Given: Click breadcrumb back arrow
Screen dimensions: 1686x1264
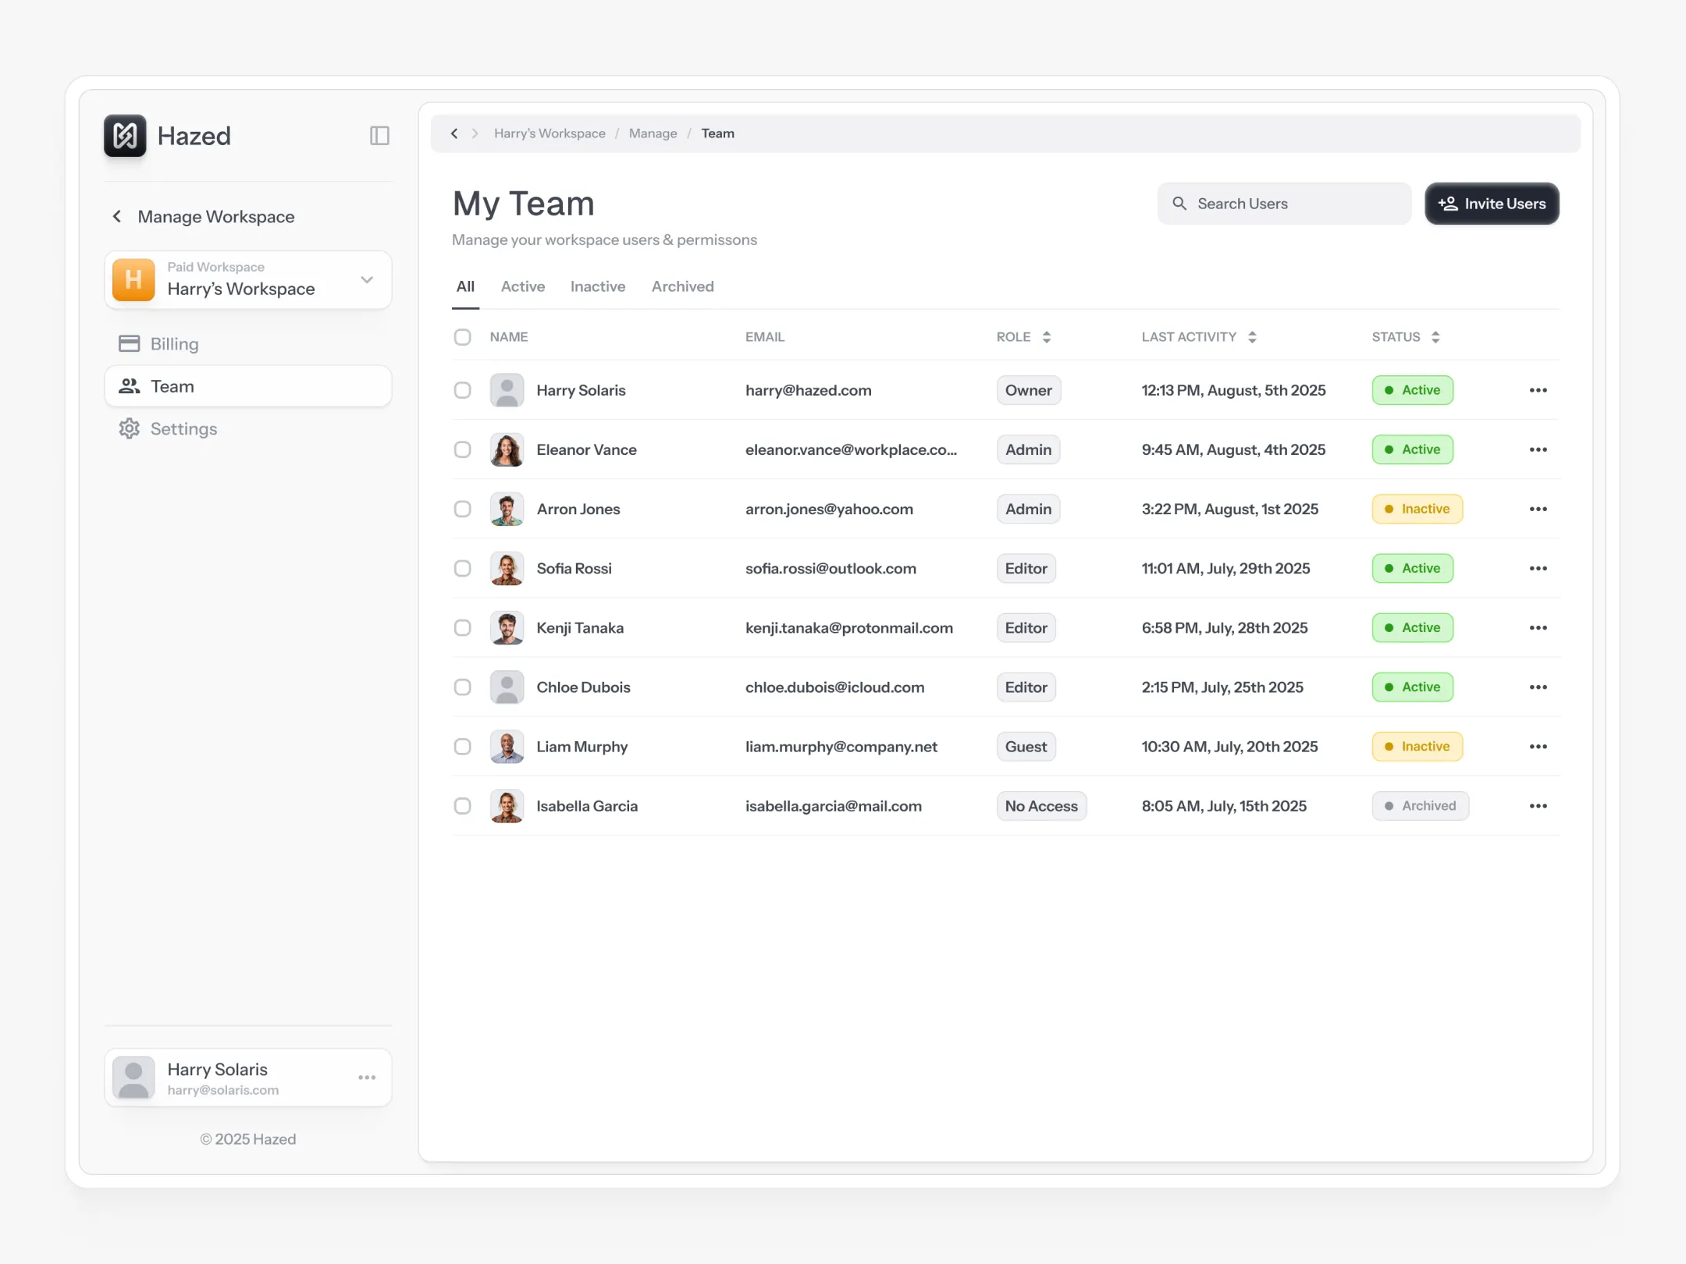Looking at the screenshot, I should pos(454,133).
